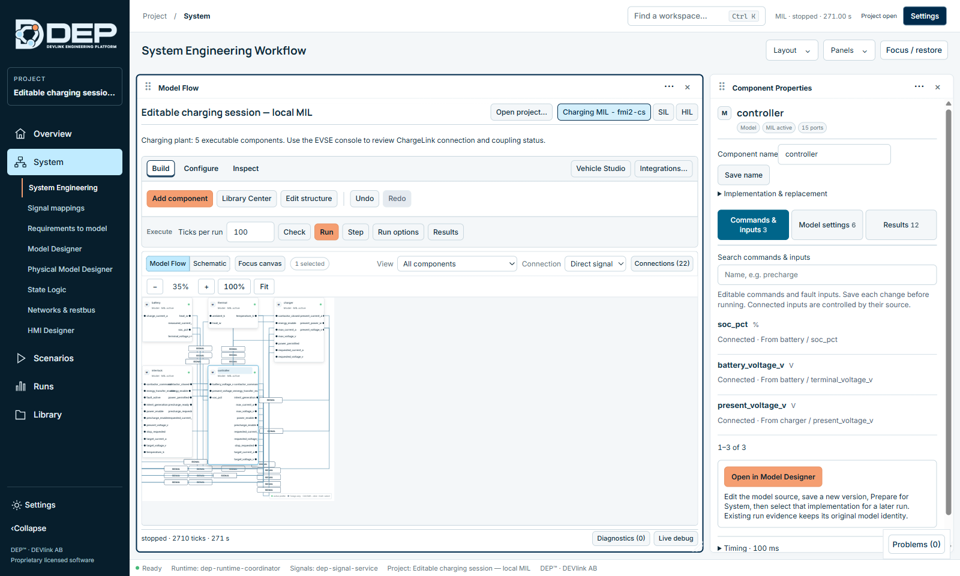Click Ticks per run input field
Image resolution: width=960 pixels, height=576 pixels.
250,232
